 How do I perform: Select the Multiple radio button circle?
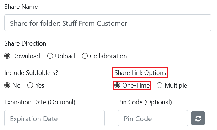[x=159, y=85]
